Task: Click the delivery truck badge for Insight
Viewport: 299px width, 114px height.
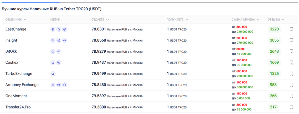Action: (x=53, y=40)
